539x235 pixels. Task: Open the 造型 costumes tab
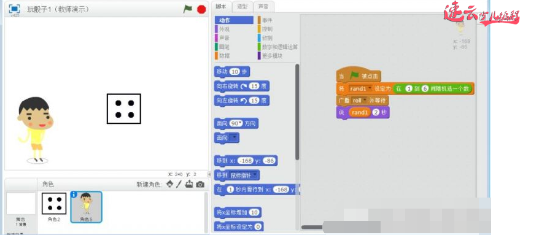point(242,6)
